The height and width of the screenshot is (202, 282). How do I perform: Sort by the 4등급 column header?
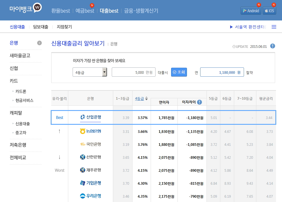point(139,98)
